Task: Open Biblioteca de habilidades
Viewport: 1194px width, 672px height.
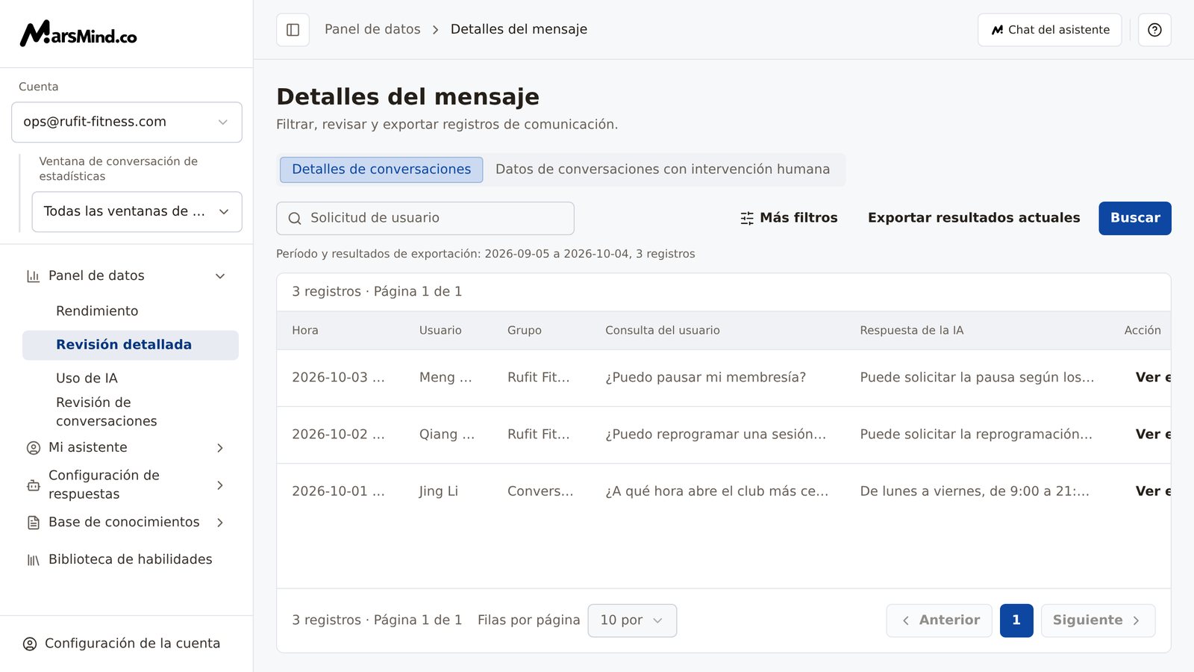Action: coord(130,559)
